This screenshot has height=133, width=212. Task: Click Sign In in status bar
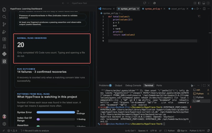[x=182, y=131]
